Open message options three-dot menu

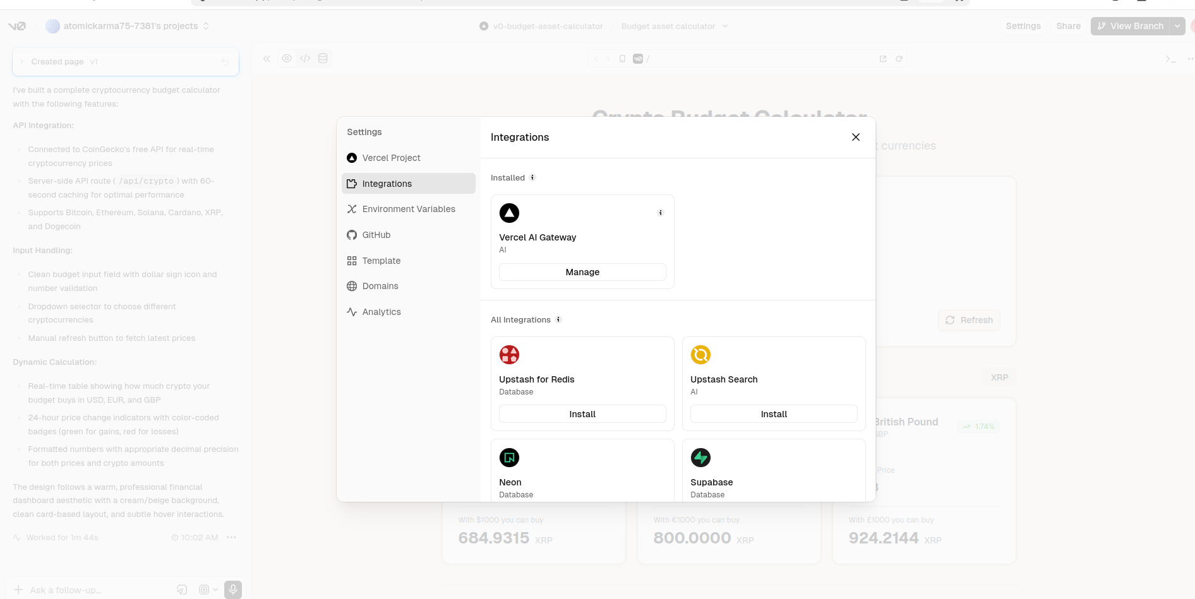(231, 537)
